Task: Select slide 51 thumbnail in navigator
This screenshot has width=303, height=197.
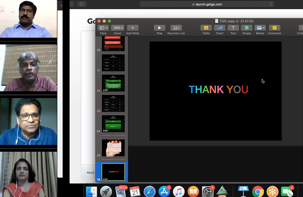Action: coord(113,63)
